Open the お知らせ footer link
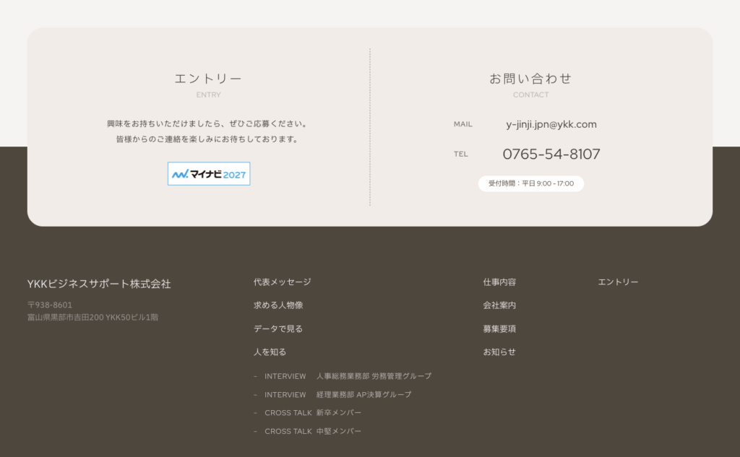This screenshot has width=740, height=457. pos(499,352)
